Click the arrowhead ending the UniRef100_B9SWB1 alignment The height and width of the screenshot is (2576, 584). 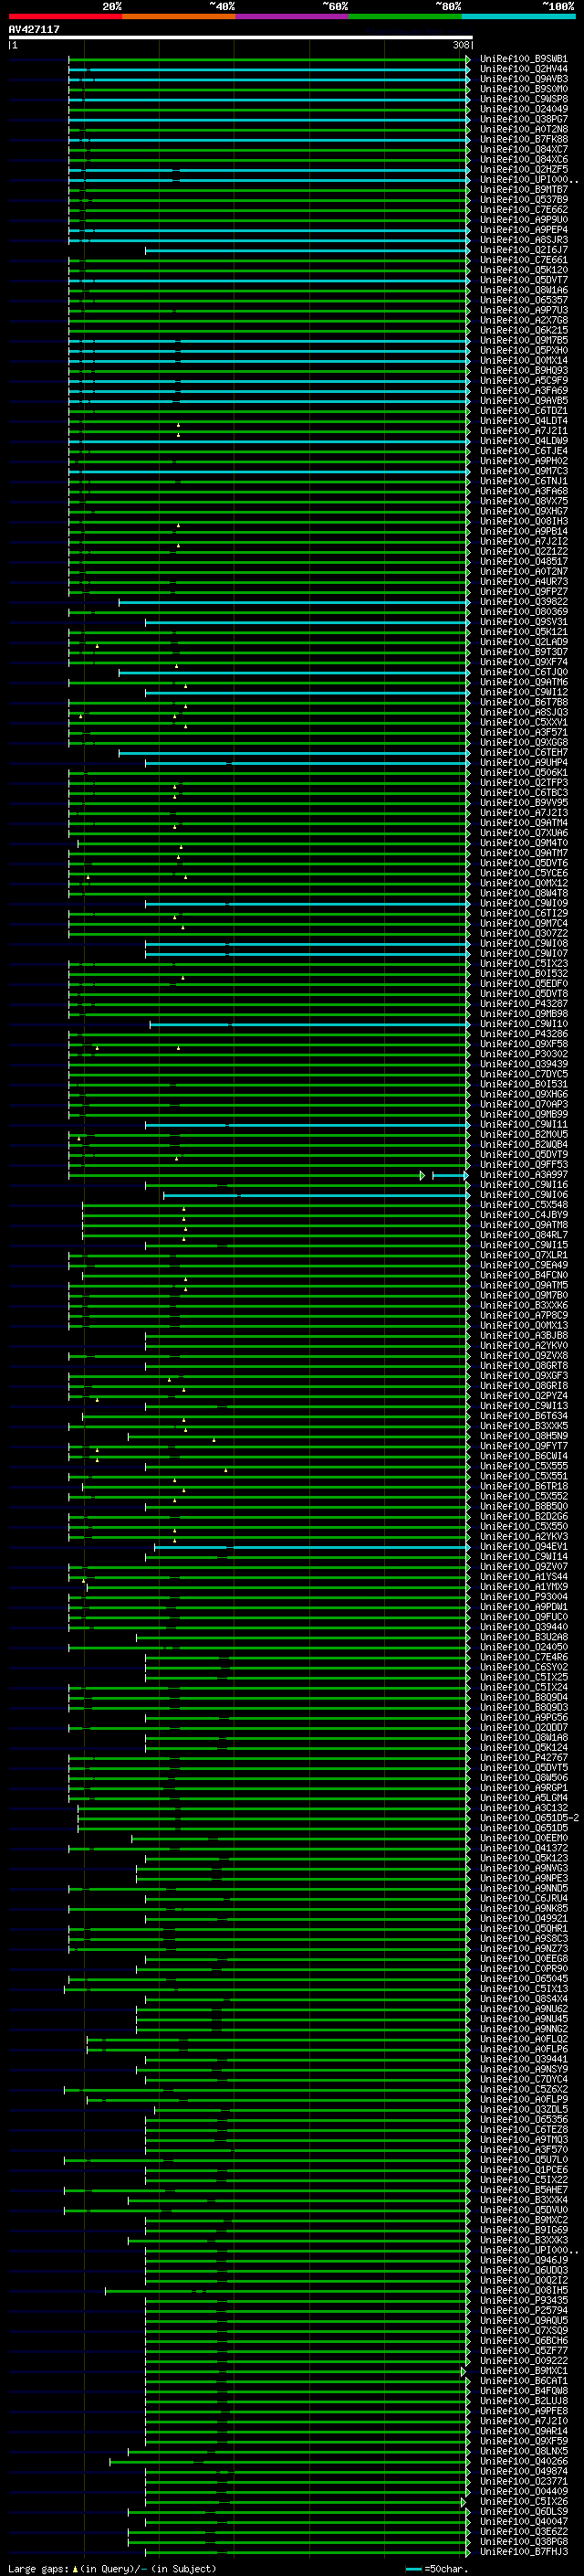[x=468, y=60]
